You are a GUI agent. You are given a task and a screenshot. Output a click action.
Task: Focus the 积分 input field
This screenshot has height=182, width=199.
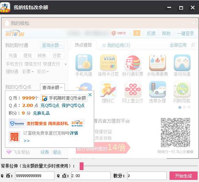tap(147, 176)
